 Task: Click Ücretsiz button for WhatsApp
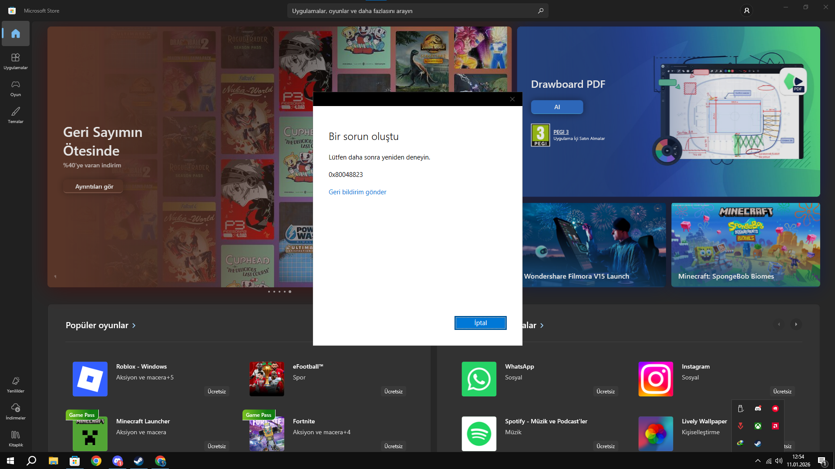[606, 392]
